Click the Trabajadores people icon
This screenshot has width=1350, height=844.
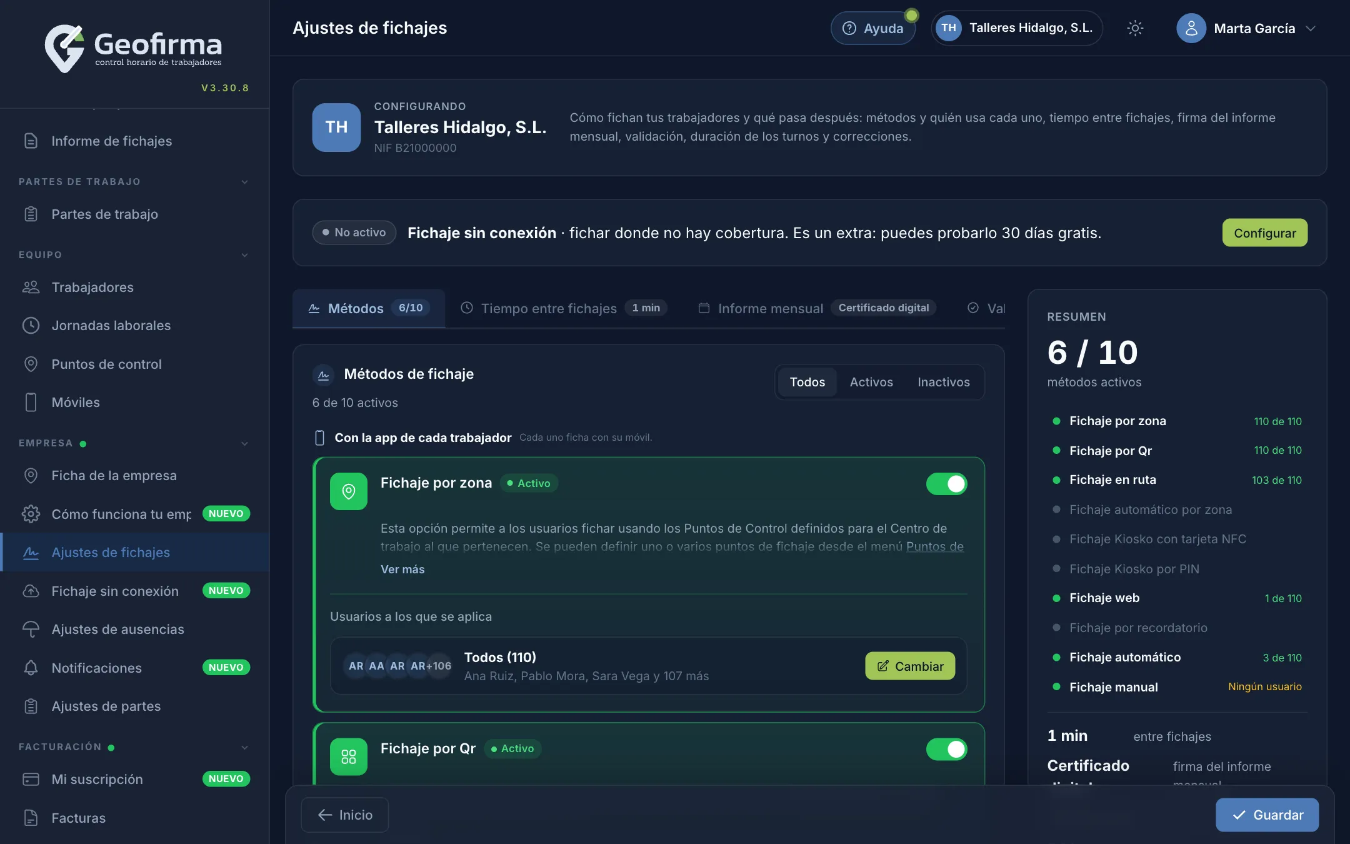click(31, 288)
